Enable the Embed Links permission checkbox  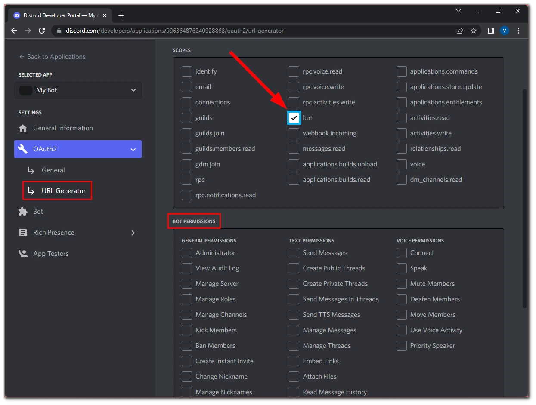click(294, 361)
